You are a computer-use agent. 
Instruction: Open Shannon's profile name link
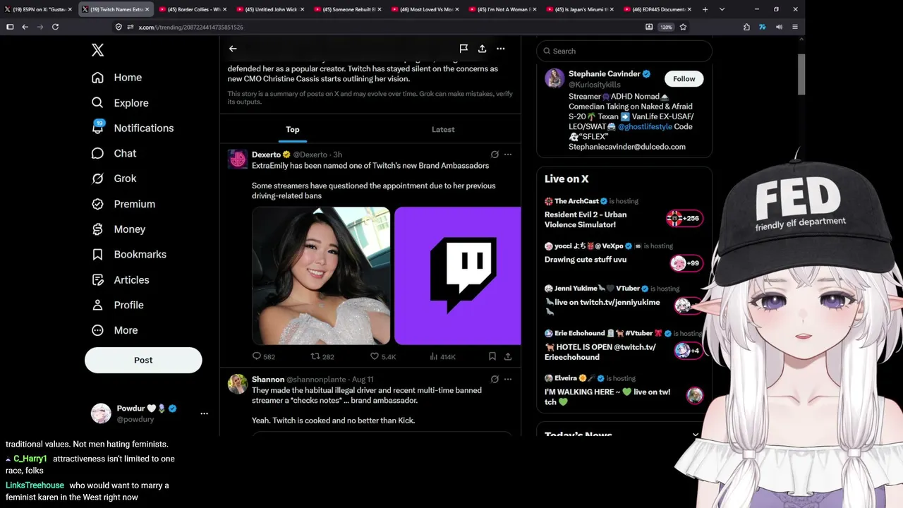pyautogui.click(x=268, y=379)
